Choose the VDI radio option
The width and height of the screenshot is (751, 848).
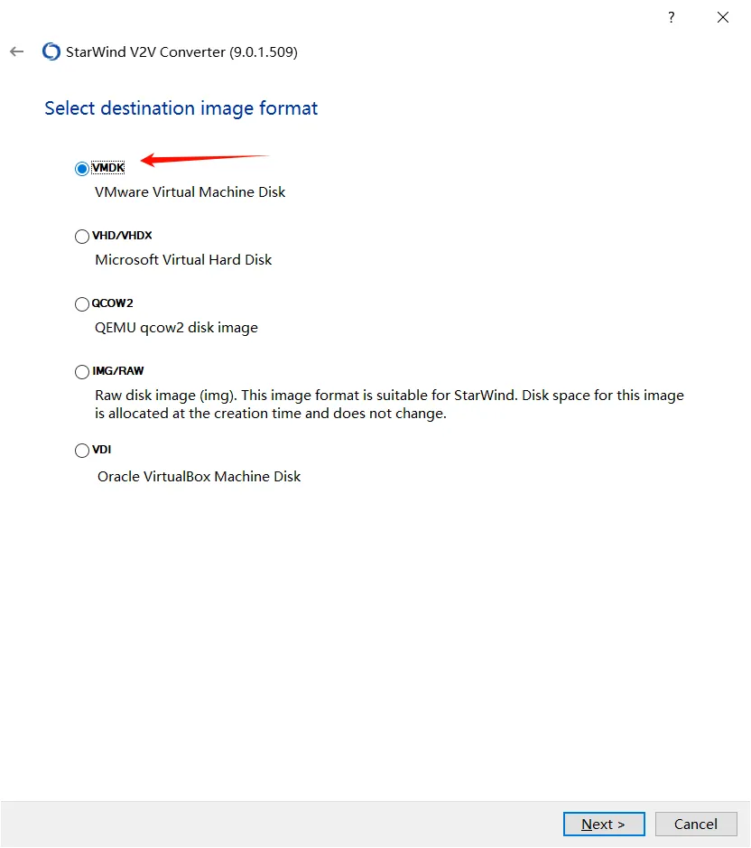[82, 450]
